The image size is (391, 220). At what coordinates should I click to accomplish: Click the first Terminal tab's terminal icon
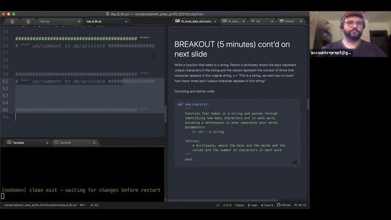9,142
